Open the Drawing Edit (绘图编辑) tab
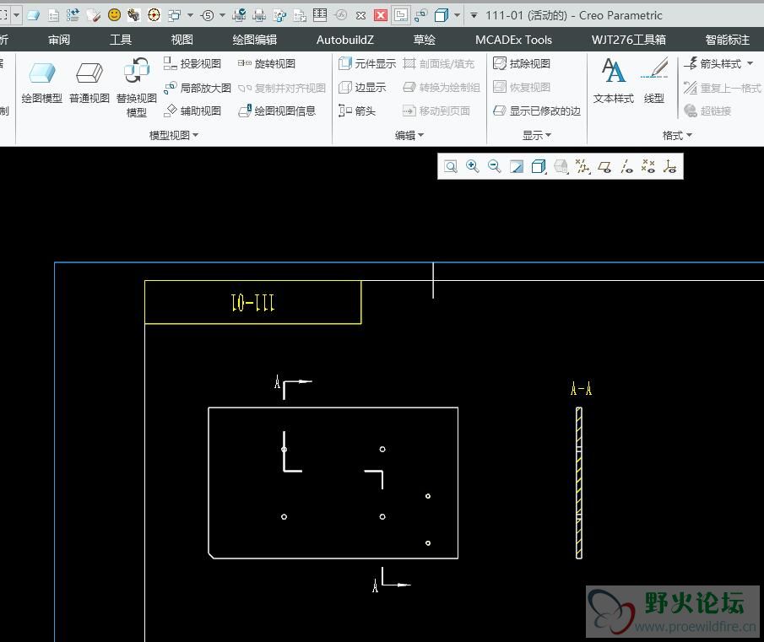 tap(254, 40)
